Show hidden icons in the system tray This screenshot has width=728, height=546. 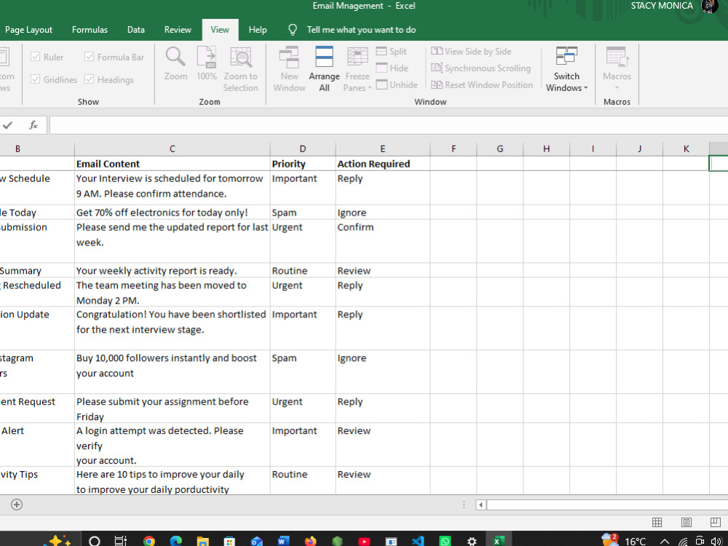[665, 542]
